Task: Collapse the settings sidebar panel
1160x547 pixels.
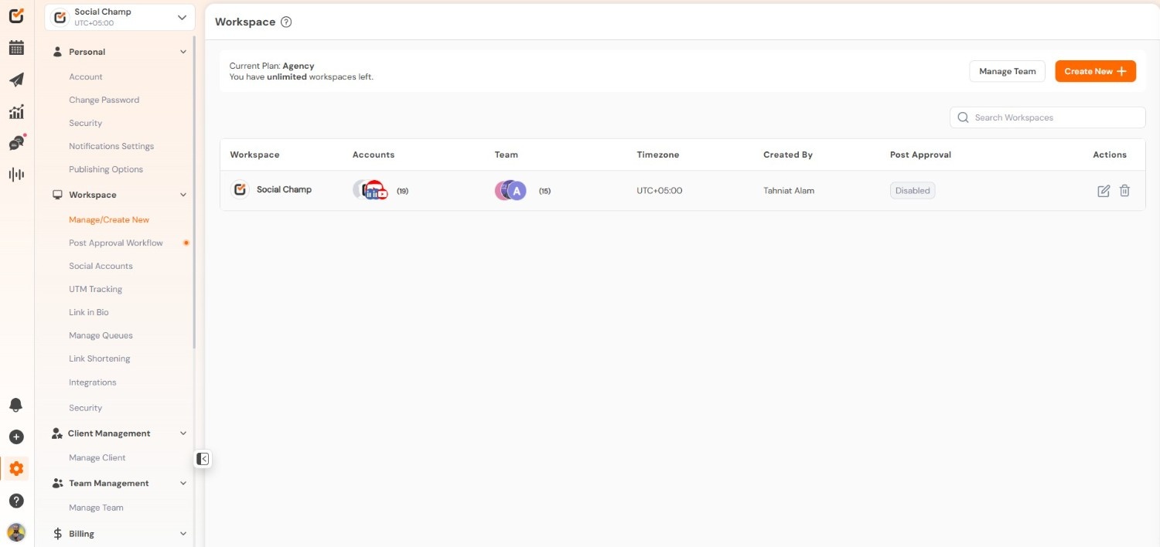Action: coord(203,459)
